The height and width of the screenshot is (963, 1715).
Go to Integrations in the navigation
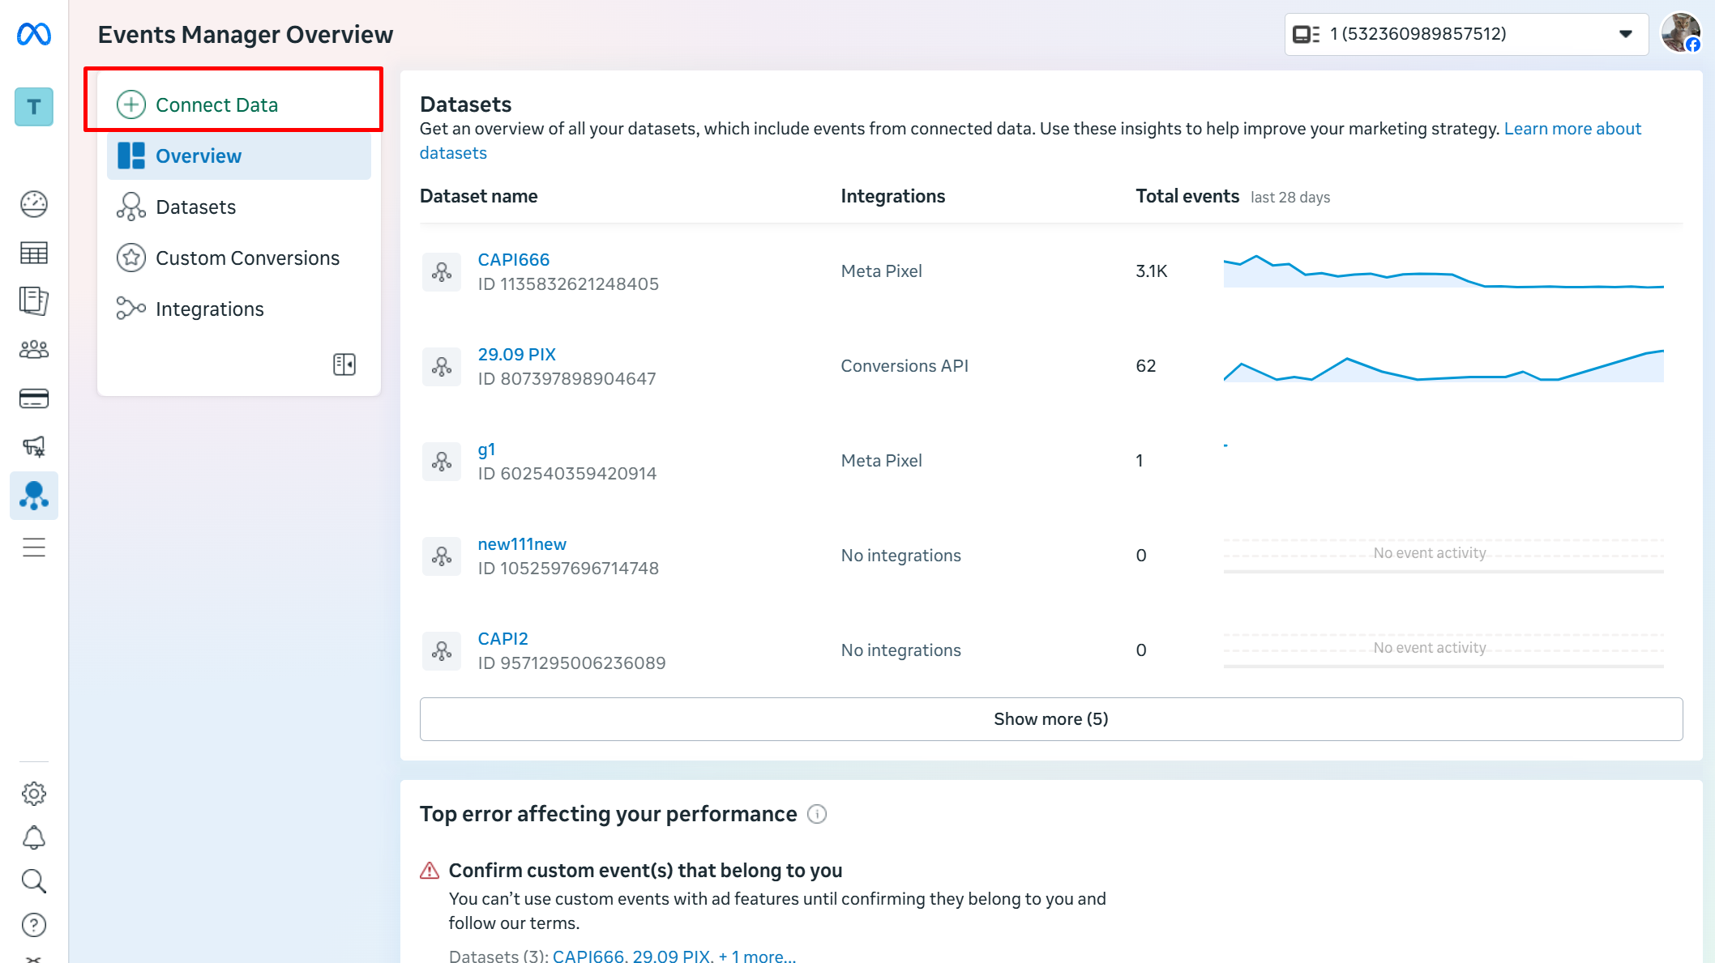click(209, 309)
